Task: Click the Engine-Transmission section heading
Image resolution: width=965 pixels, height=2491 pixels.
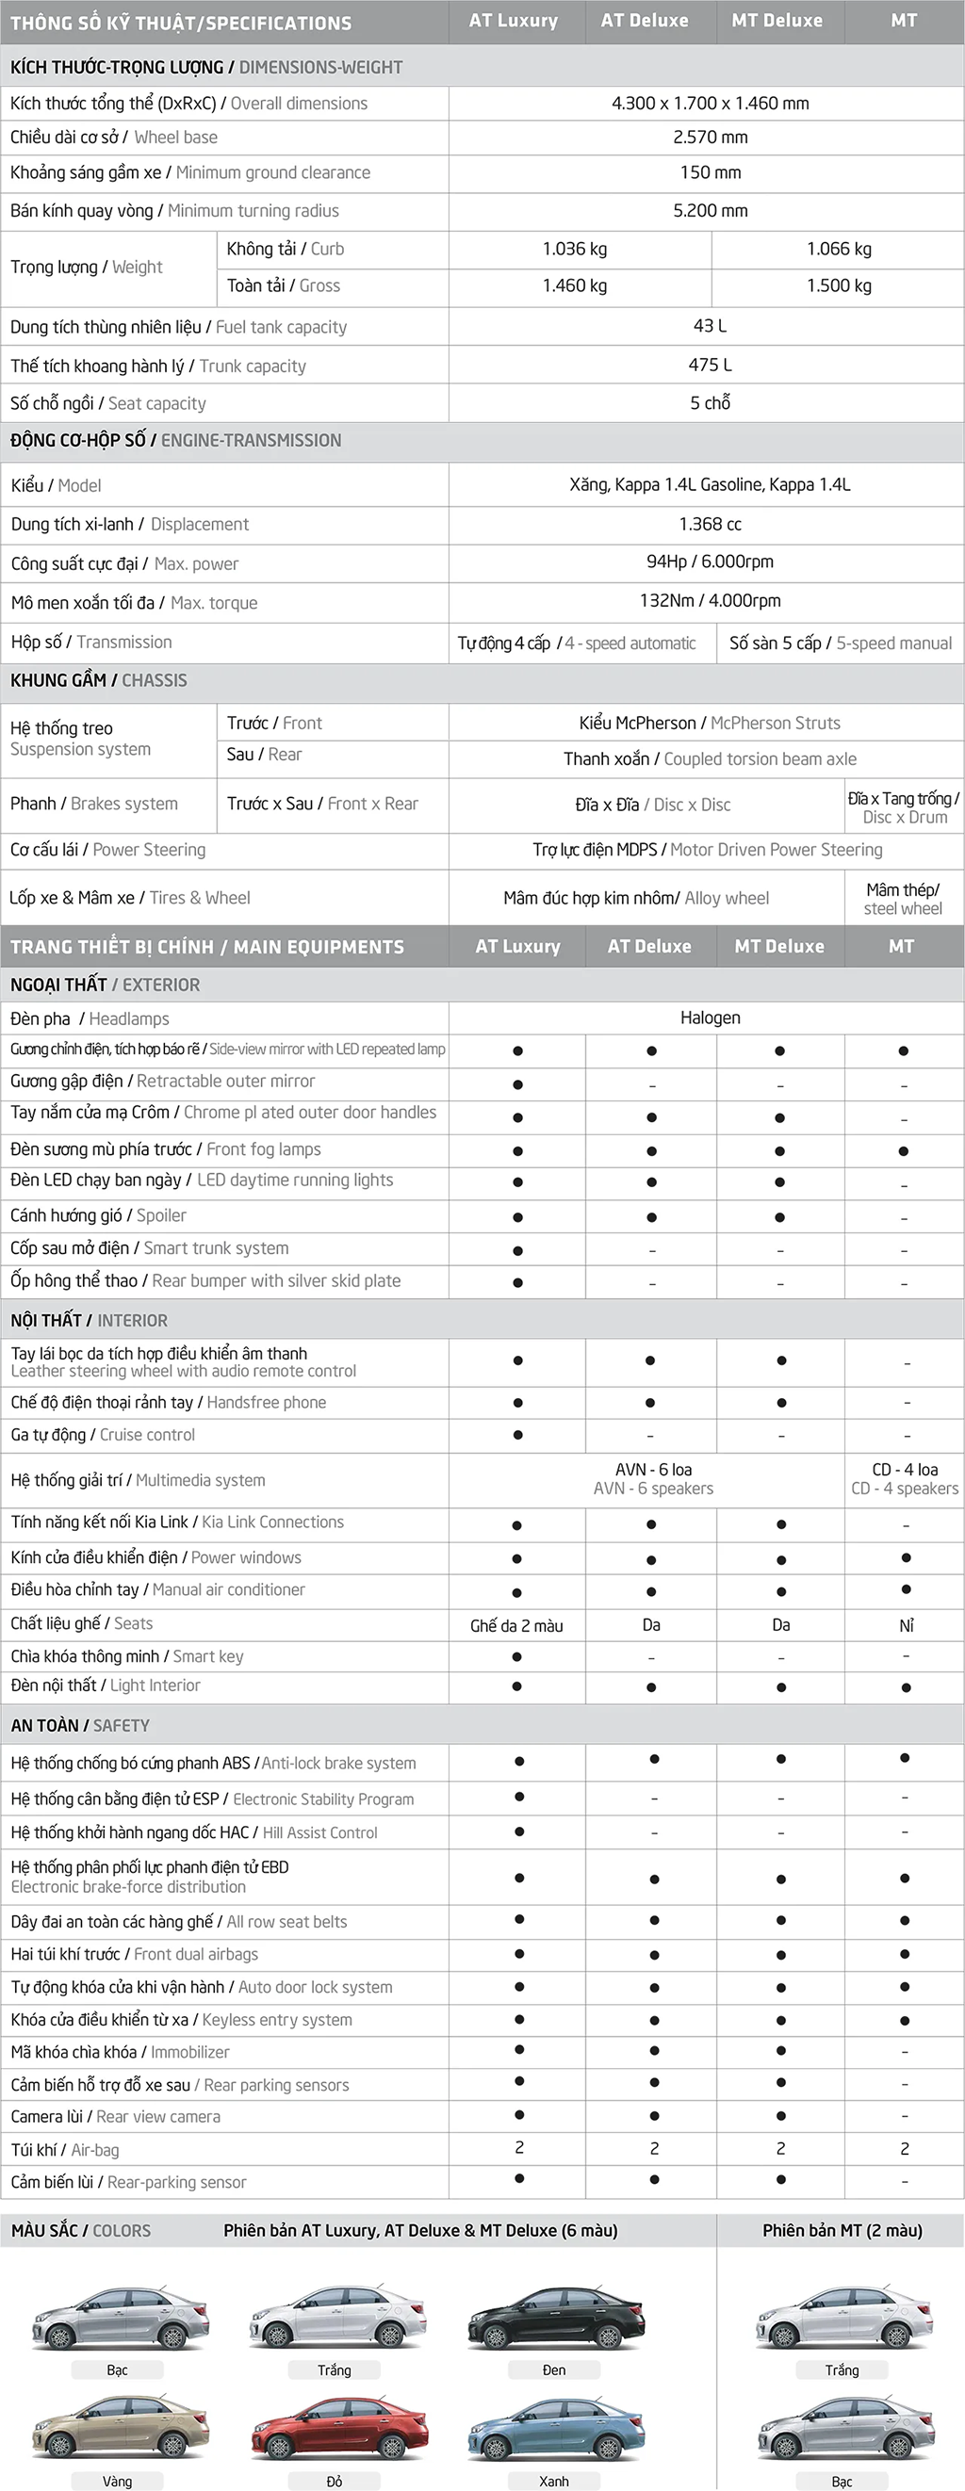Action: (176, 440)
